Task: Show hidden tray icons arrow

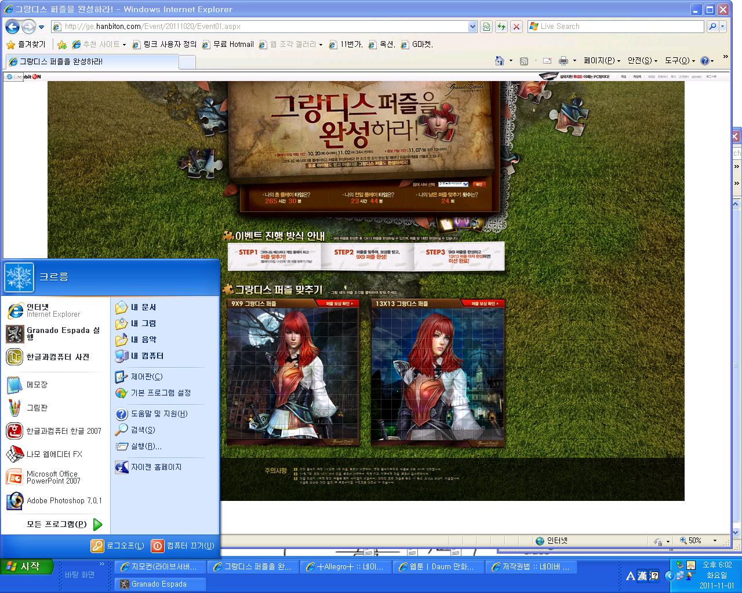Action: [x=670, y=576]
